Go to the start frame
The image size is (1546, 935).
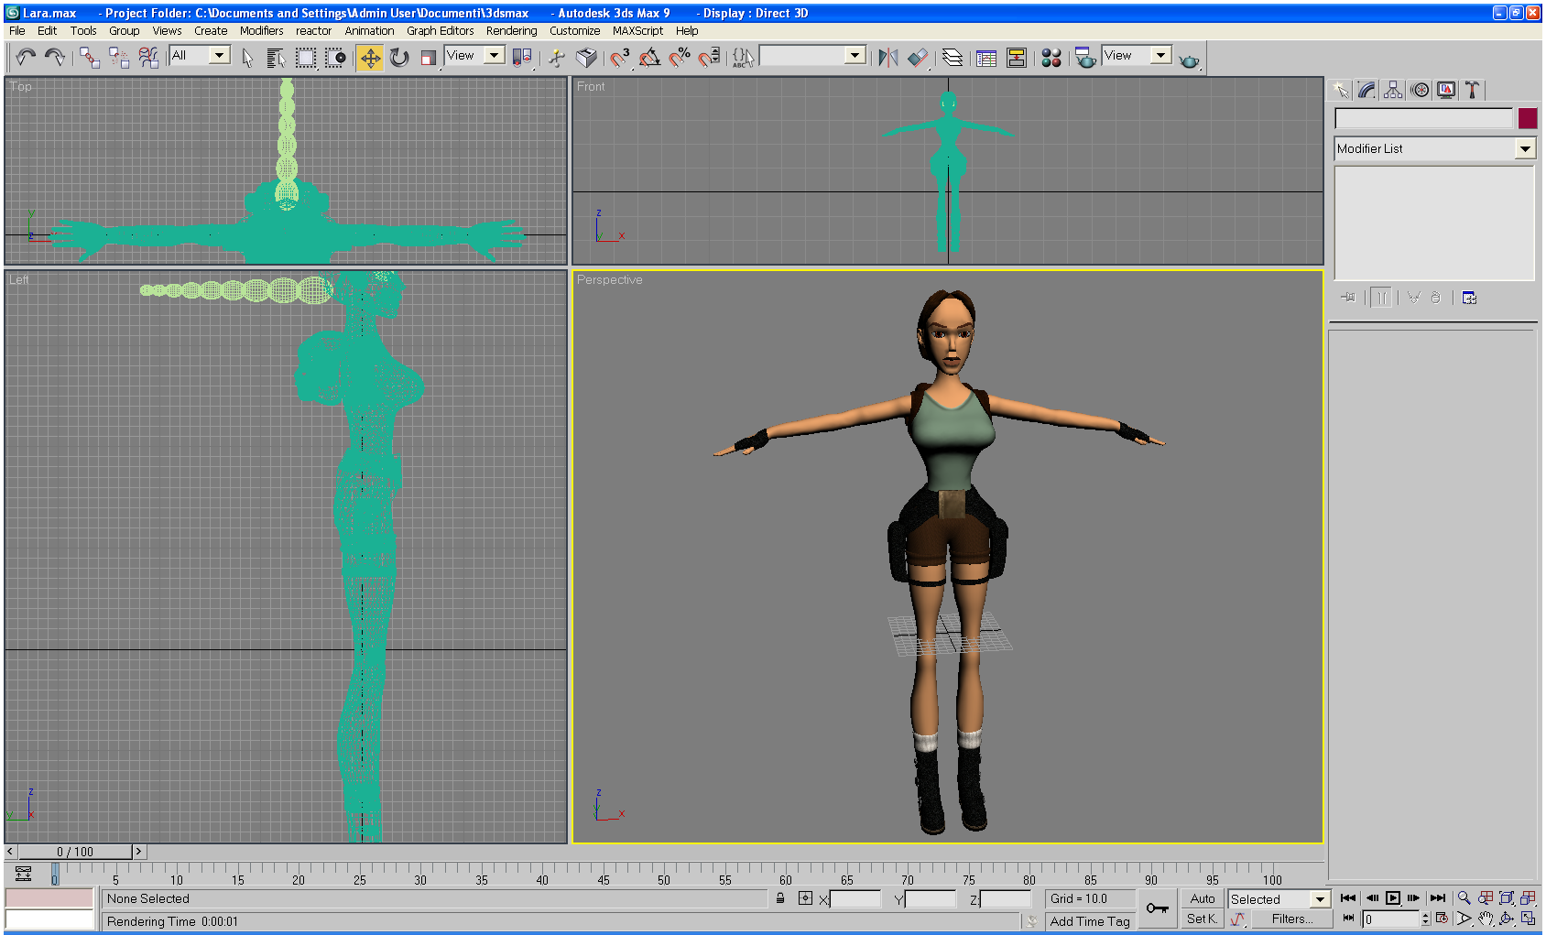pyautogui.click(x=1348, y=898)
